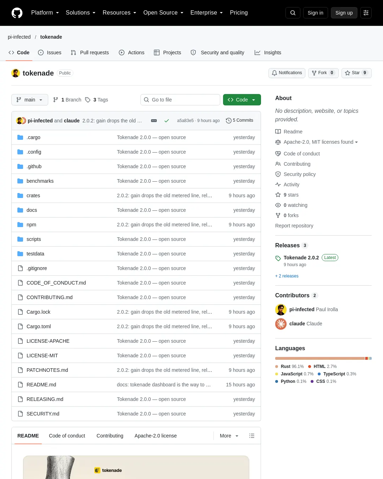View the 3 Tags link
The image size is (383, 479).
[96, 100]
